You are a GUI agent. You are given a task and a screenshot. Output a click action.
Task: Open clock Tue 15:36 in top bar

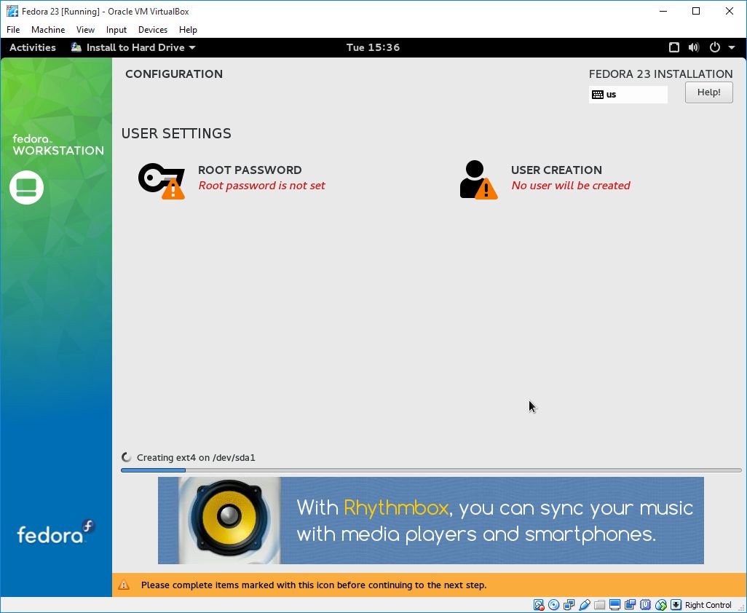tap(373, 47)
